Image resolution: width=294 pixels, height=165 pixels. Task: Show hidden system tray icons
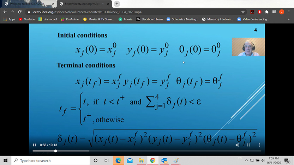tap(247, 160)
